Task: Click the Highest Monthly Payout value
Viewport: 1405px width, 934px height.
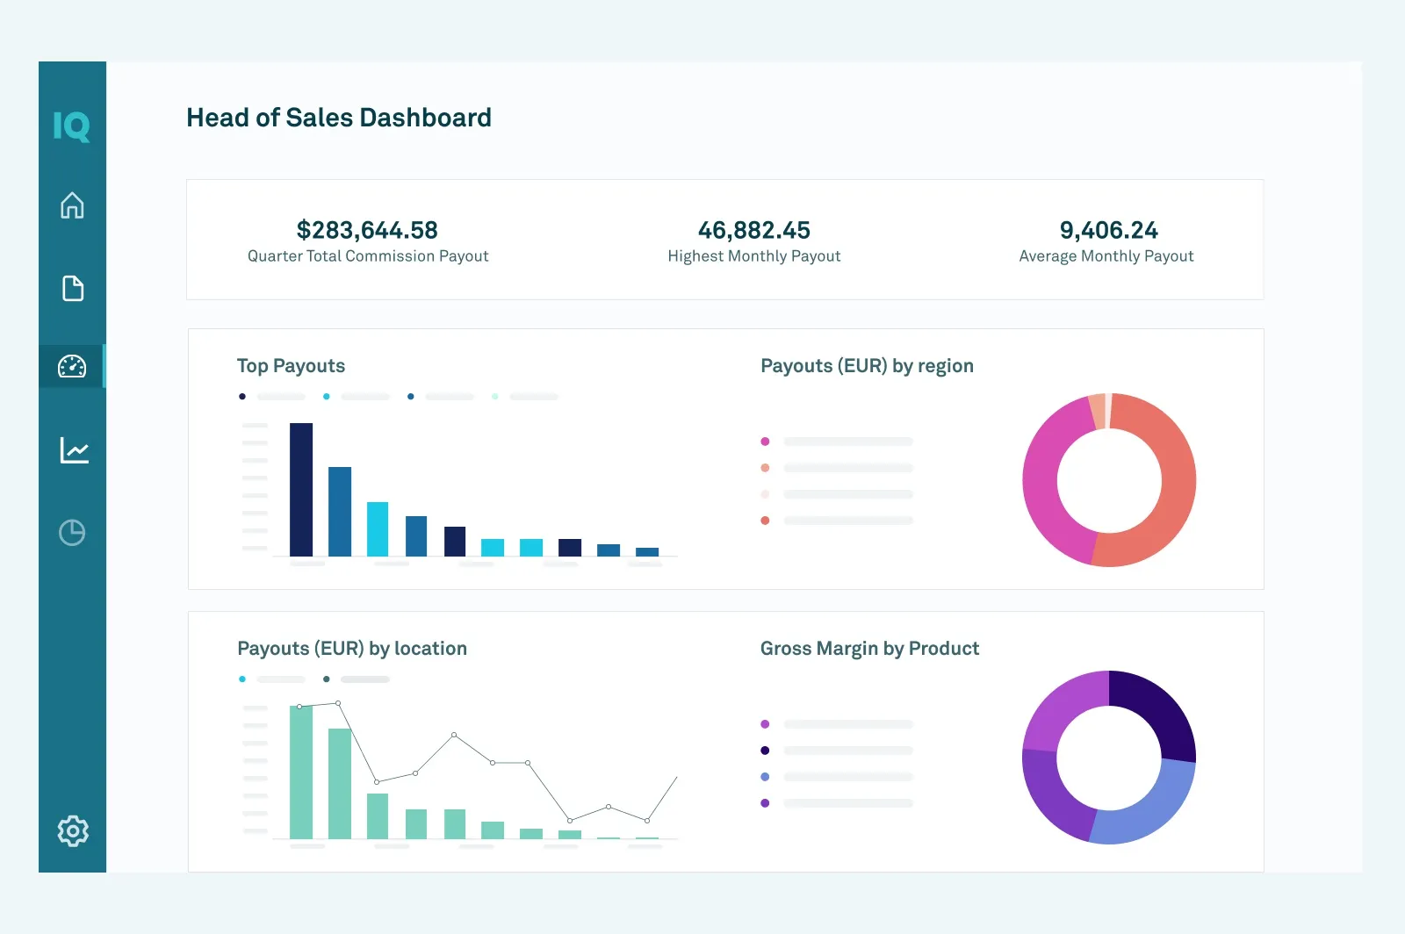Action: click(753, 230)
